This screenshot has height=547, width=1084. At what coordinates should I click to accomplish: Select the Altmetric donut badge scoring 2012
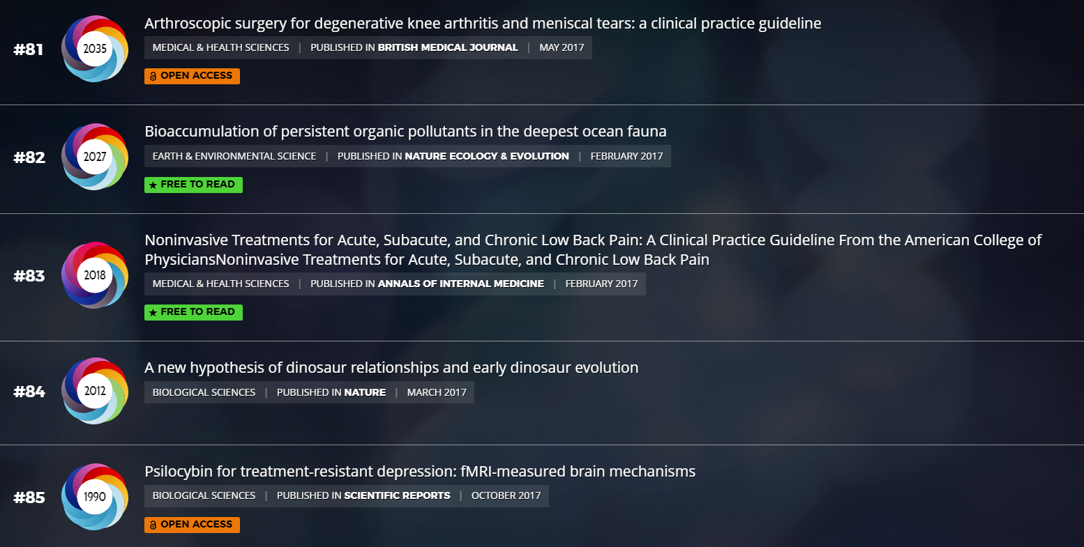pyautogui.click(x=95, y=391)
